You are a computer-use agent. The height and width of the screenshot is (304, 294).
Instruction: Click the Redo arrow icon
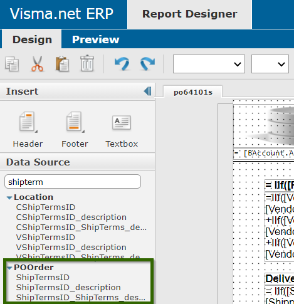click(x=148, y=63)
